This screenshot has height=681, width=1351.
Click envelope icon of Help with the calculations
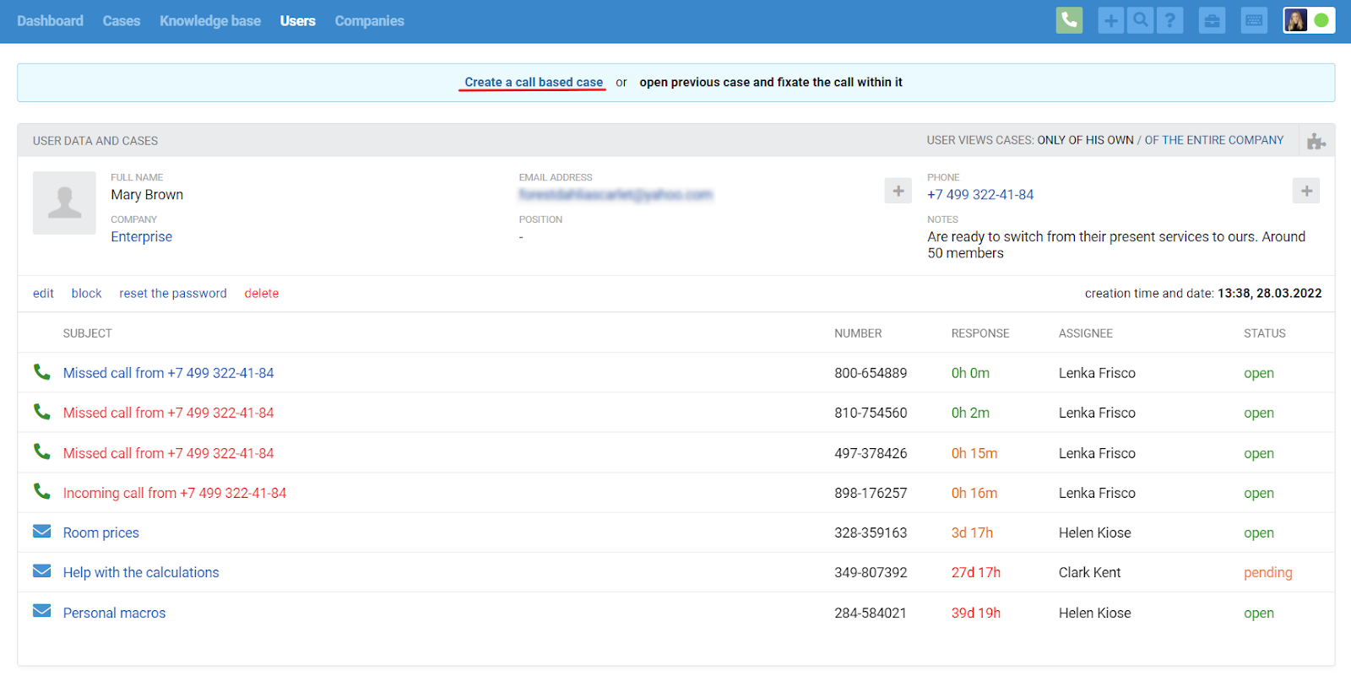41,570
